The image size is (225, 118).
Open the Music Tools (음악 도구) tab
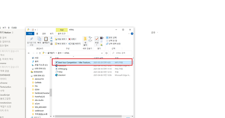coord(61,34)
